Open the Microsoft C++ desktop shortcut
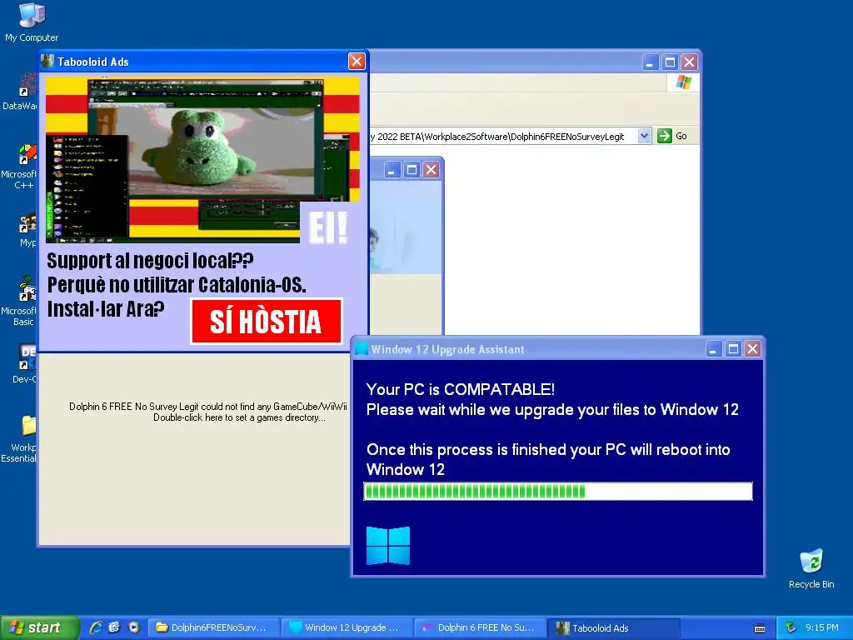853x640 pixels. [22, 167]
